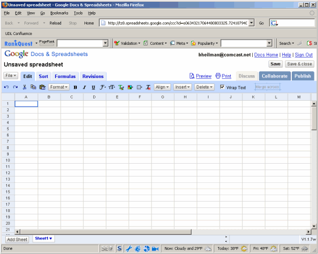Switch to the Formulas tab
The image size is (318, 254).
(x=65, y=76)
